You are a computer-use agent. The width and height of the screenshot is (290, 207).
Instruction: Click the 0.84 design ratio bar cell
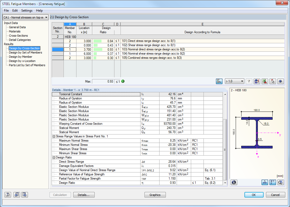point(103,41)
